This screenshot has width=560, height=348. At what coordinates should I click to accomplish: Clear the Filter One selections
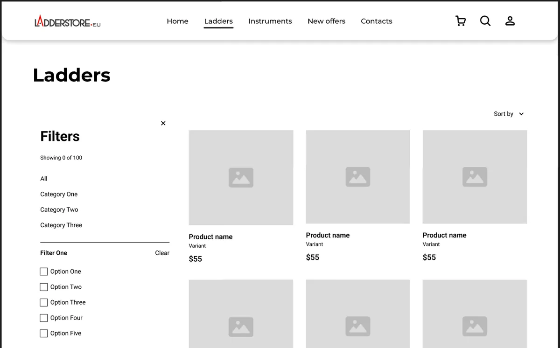tap(162, 253)
